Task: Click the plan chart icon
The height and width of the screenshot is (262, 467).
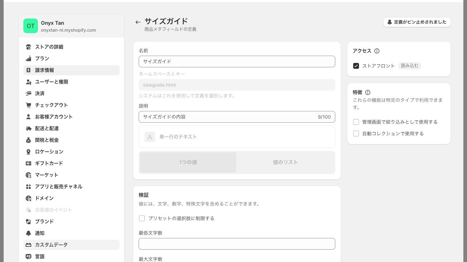Action: pos(28,59)
